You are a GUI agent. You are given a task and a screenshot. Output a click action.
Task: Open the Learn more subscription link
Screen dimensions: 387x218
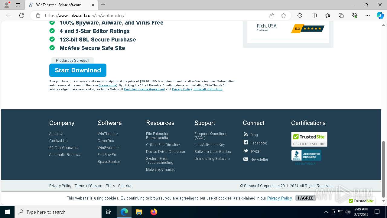[108, 85]
